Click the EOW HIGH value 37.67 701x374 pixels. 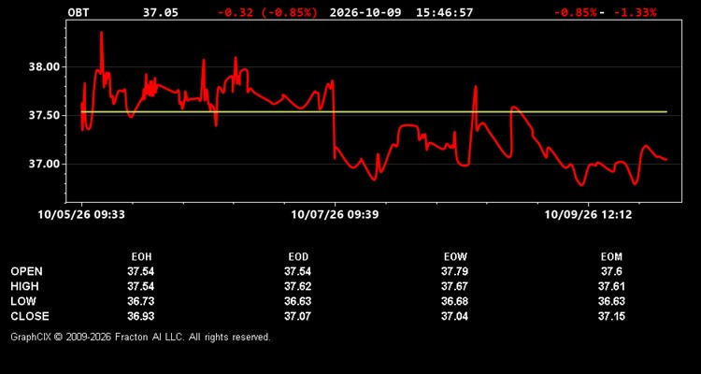pos(454,286)
